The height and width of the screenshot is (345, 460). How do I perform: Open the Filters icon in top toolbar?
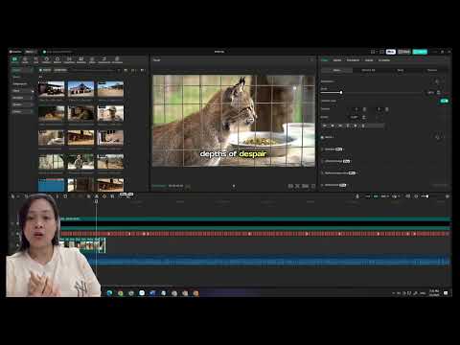click(92, 59)
